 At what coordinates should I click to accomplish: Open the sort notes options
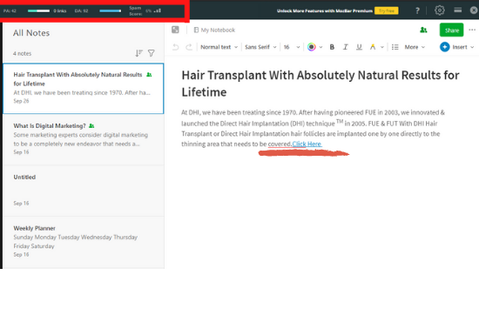[138, 53]
